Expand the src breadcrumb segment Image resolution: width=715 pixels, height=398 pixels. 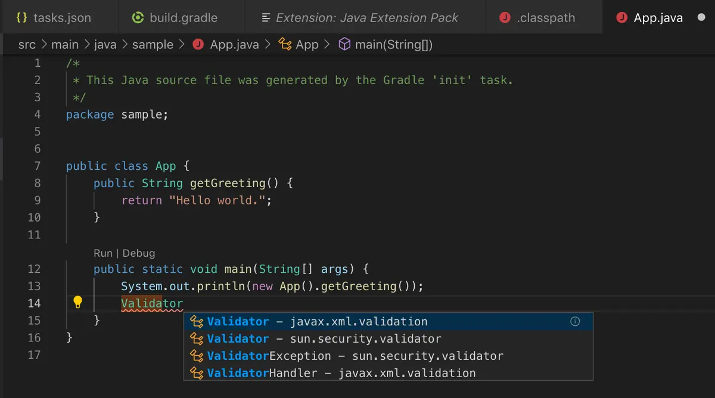(27, 45)
